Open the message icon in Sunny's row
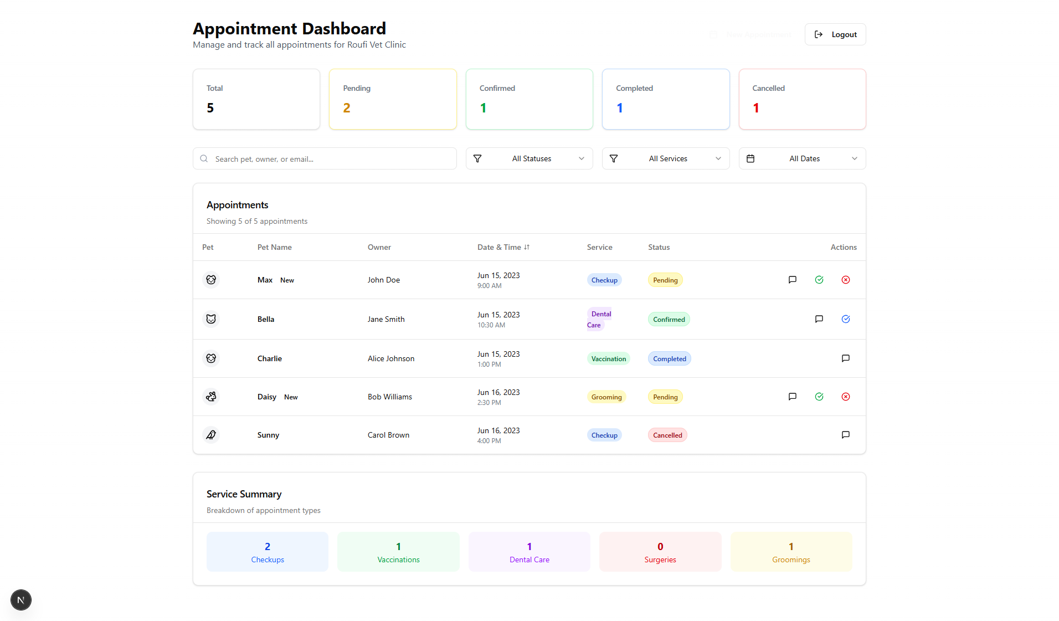 pos(846,435)
